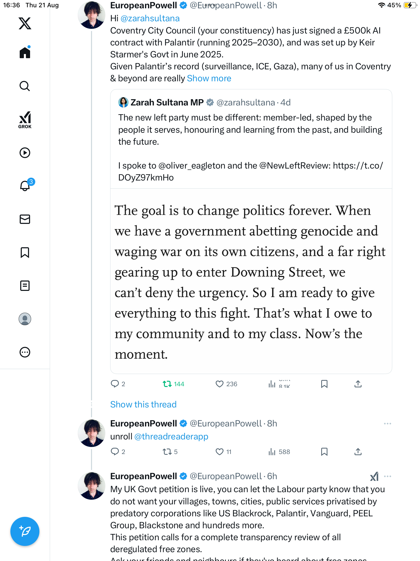Open Direct Messages envelope icon
Image resolution: width=420 pixels, height=561 pixels.
tap(25, 219)
